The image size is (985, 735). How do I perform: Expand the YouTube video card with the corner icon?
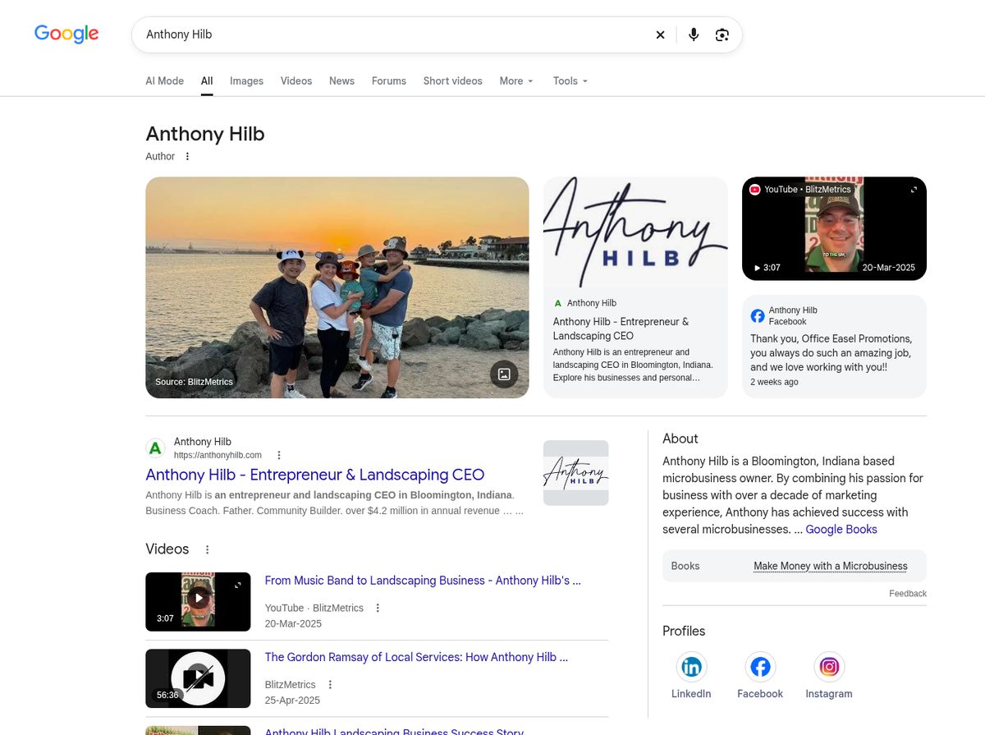[x=914, y=190]
